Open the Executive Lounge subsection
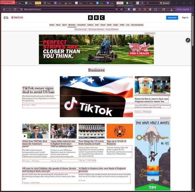 click(x=81, y=29)
